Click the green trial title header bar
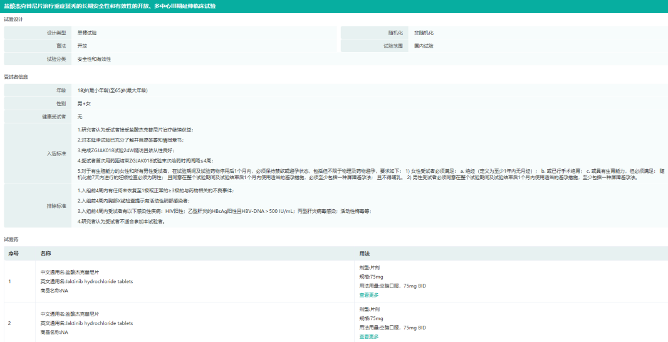The image size is (668, 342). tap(334, 6)
